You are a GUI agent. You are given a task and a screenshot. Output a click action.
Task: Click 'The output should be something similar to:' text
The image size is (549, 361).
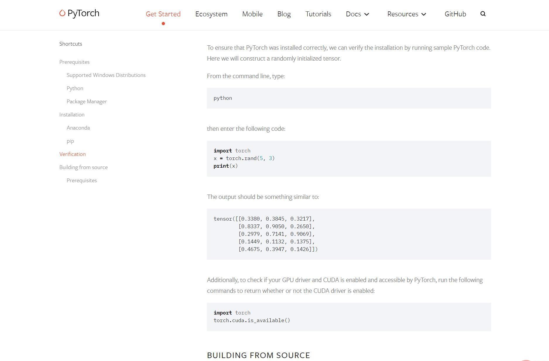click(263, 197)
